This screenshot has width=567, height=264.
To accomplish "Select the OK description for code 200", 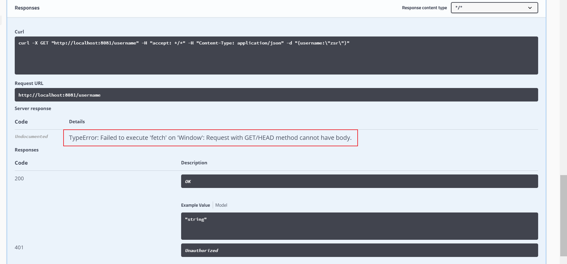I will click(x=359, y=181).
